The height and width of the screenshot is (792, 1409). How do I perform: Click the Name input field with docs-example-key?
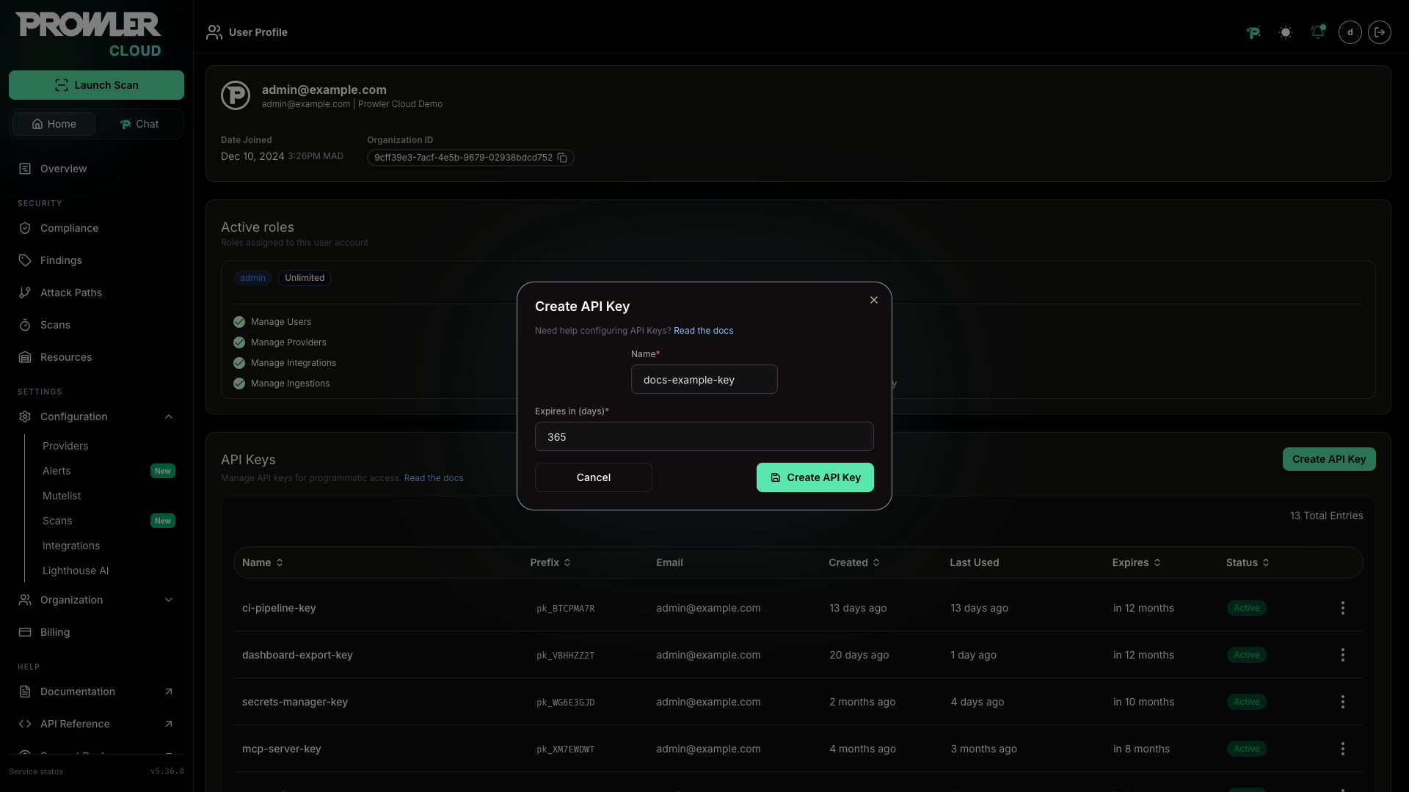704,379
